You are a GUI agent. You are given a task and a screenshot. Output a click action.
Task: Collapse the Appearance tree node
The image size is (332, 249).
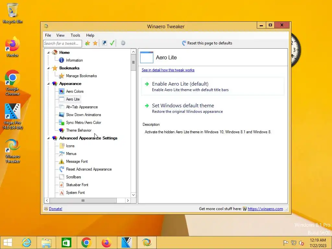point(48,84)
